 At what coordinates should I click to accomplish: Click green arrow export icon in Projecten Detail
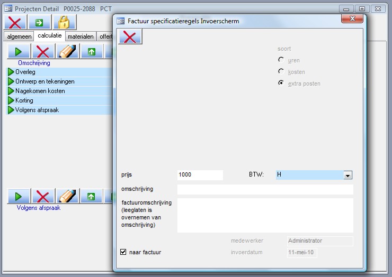(39, 22)
